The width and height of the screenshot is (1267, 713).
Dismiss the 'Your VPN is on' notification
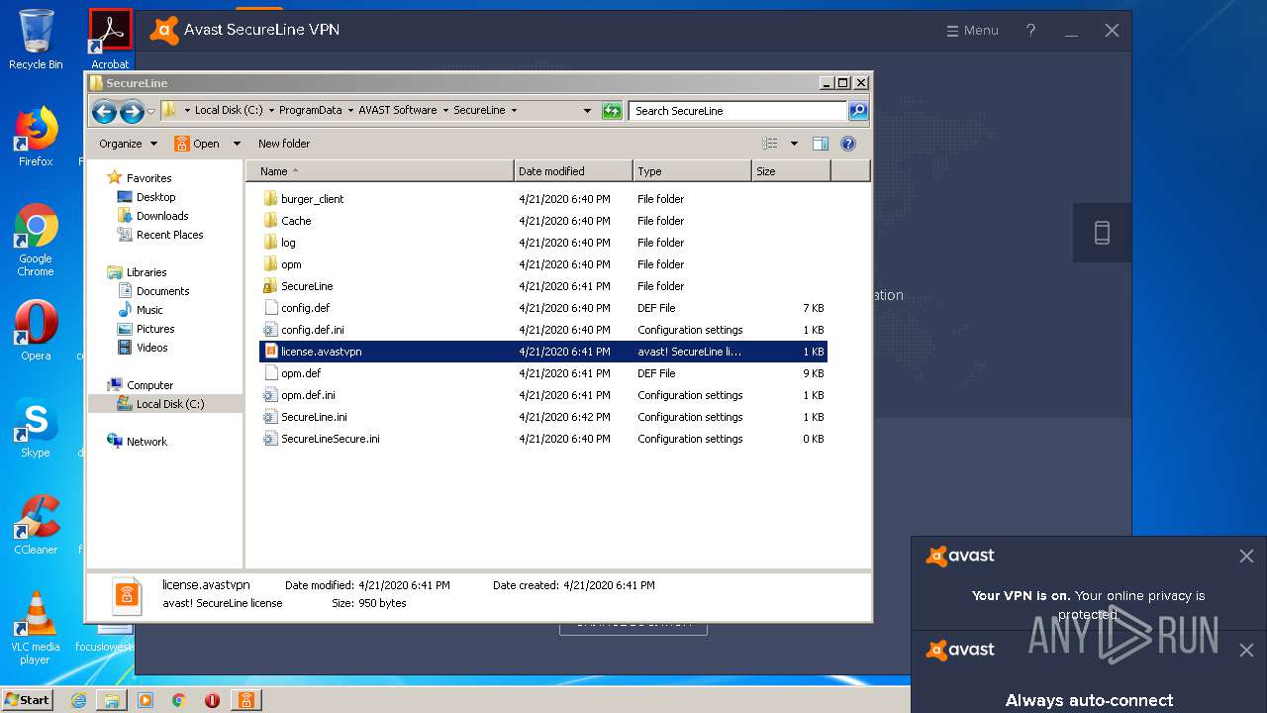(1246, 557)
